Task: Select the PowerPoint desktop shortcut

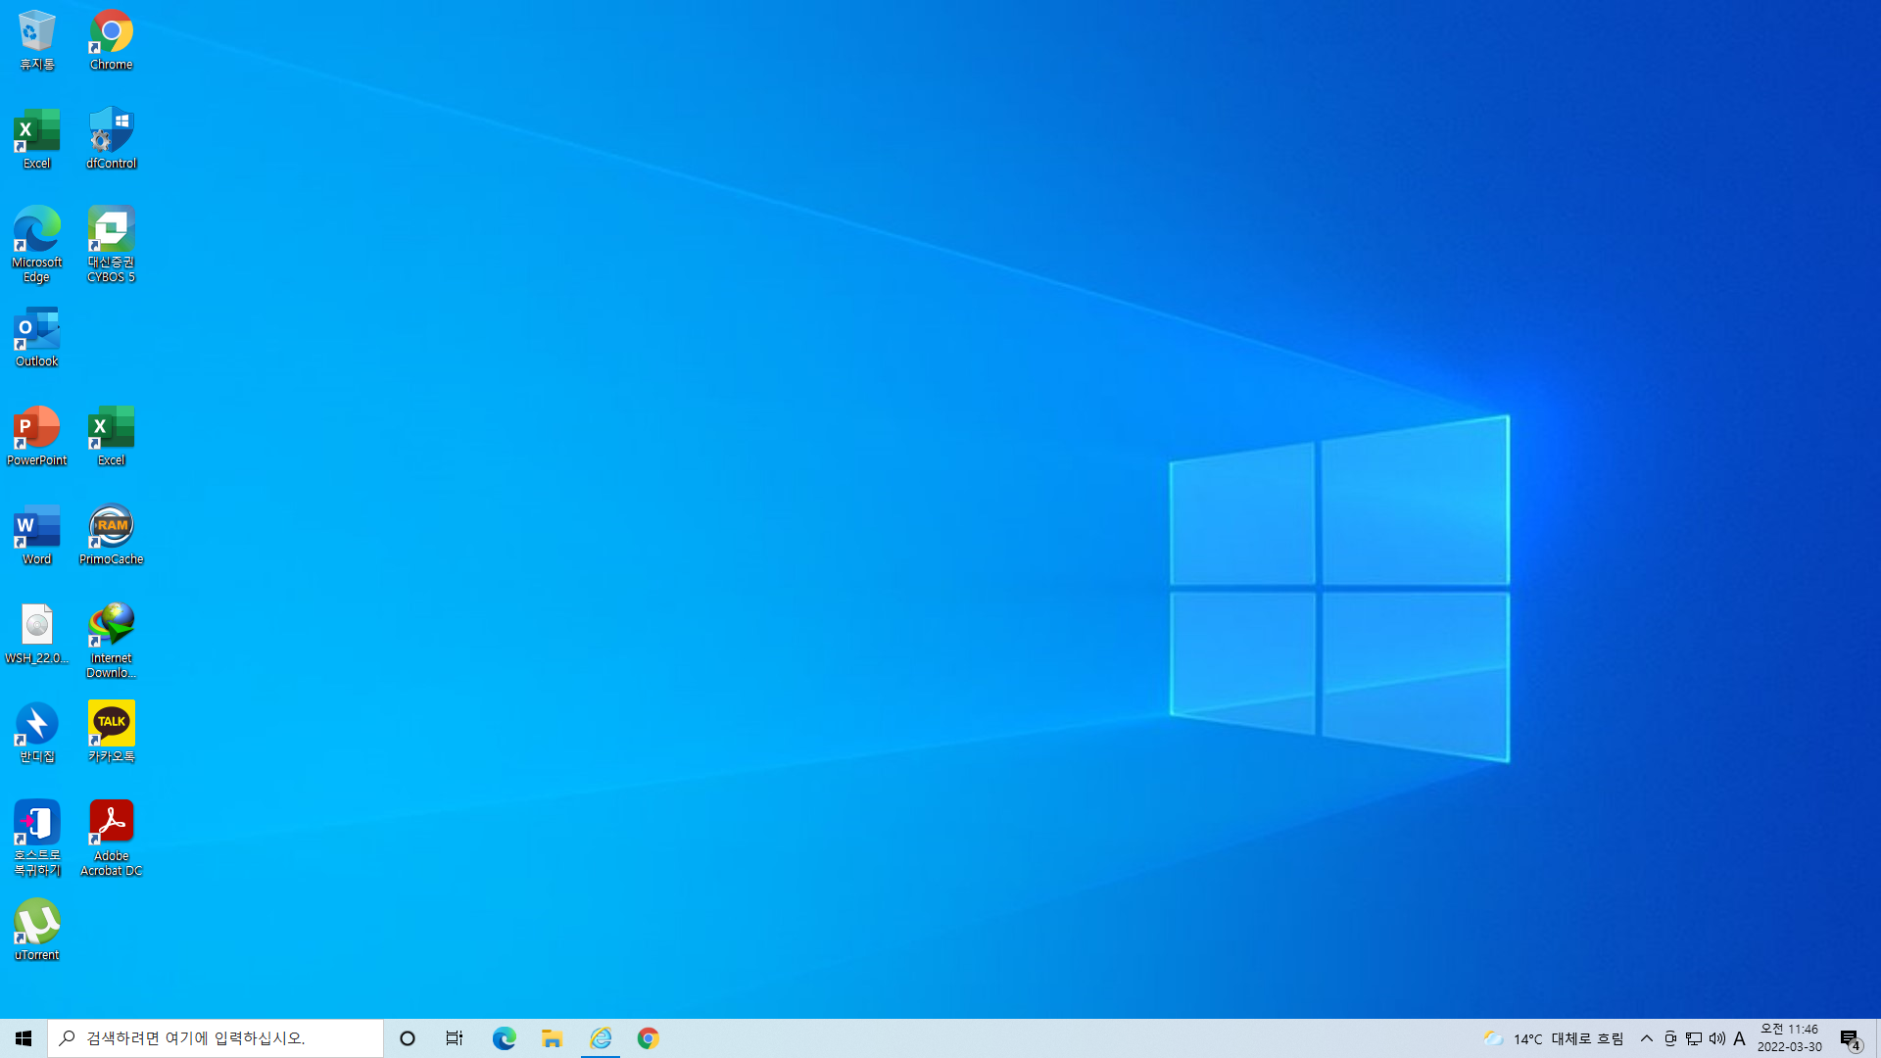Action: coord(37,437)
